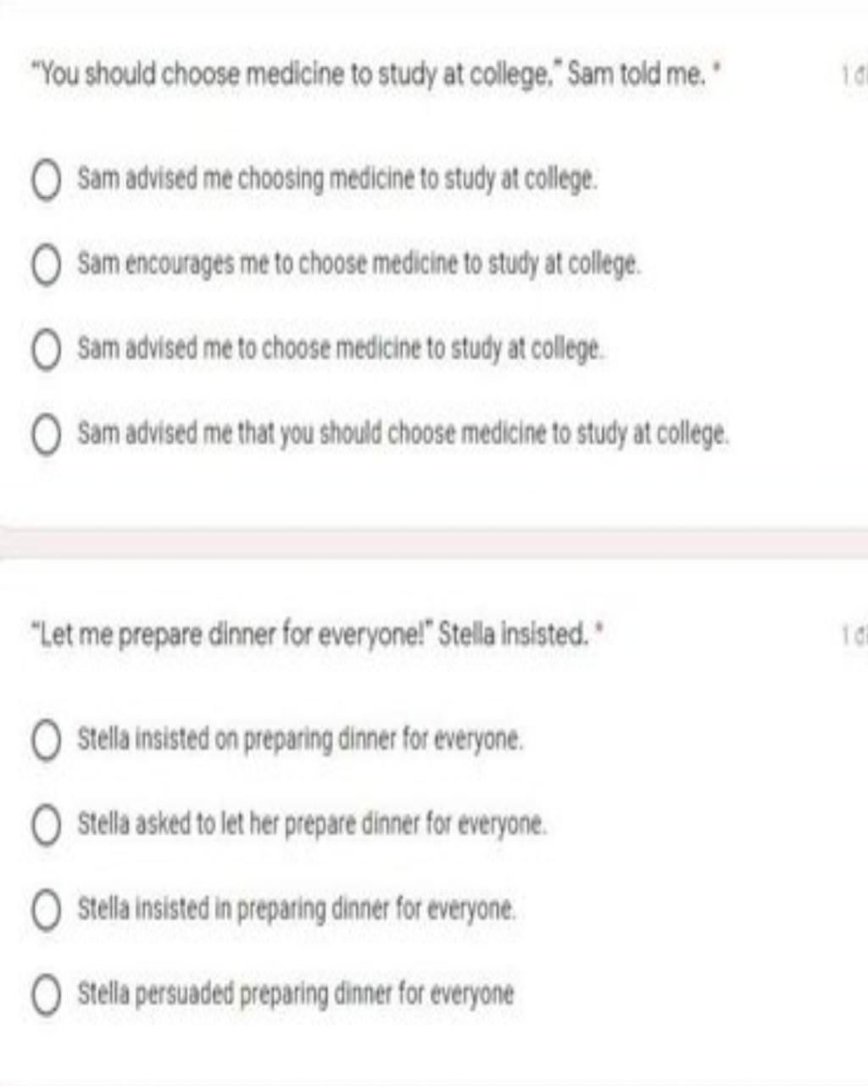868x1086 pixels.
Task: Click the option text 'Sam advised me choosing medicine to study at college'
Action: [337, 180]
